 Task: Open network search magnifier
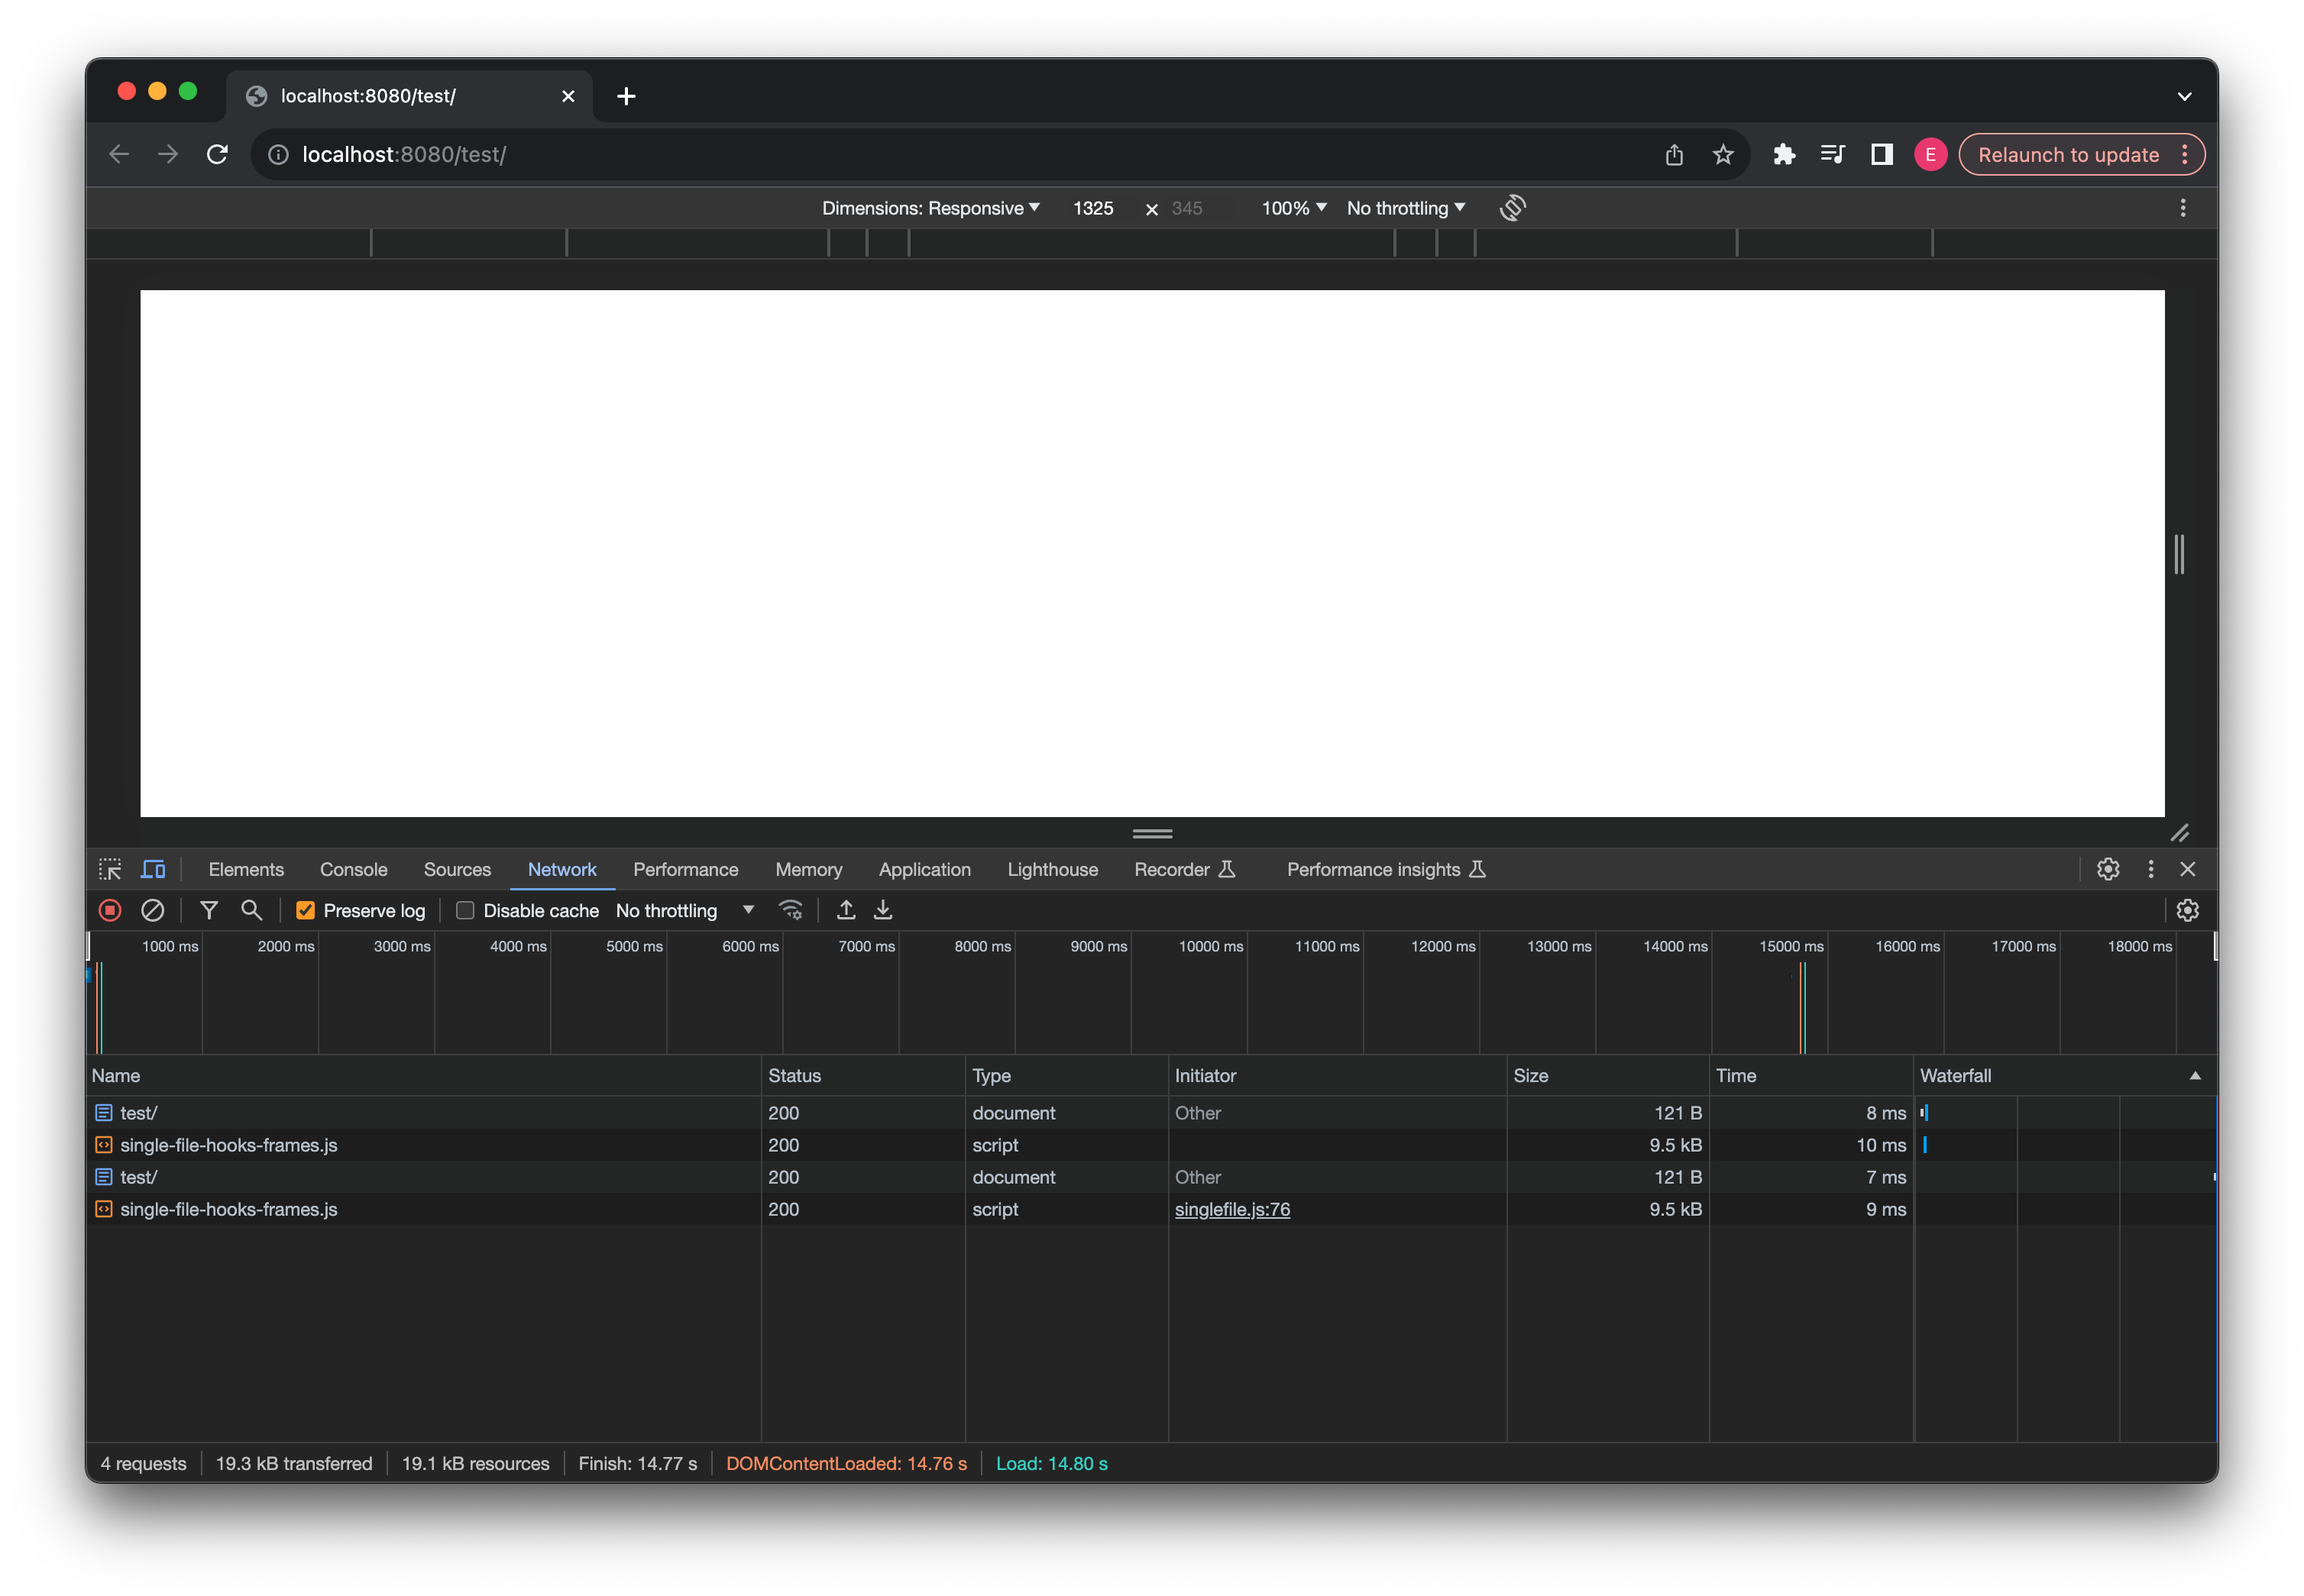click(x=251, y=910)
